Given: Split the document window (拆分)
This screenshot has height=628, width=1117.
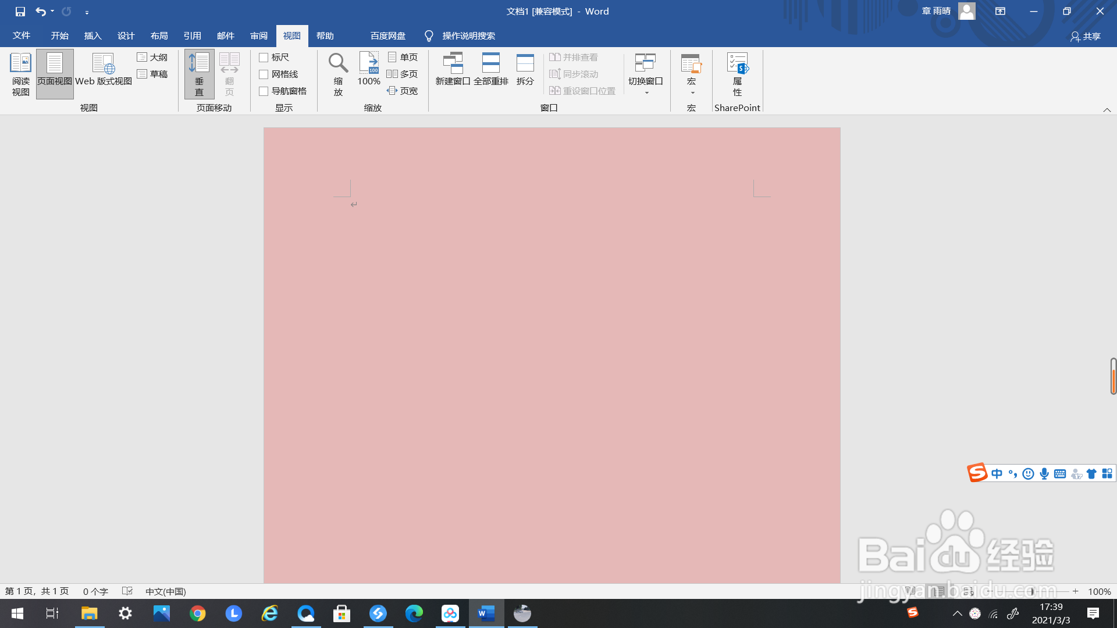Looking at the screenshot, I should [x=525, y=70].
